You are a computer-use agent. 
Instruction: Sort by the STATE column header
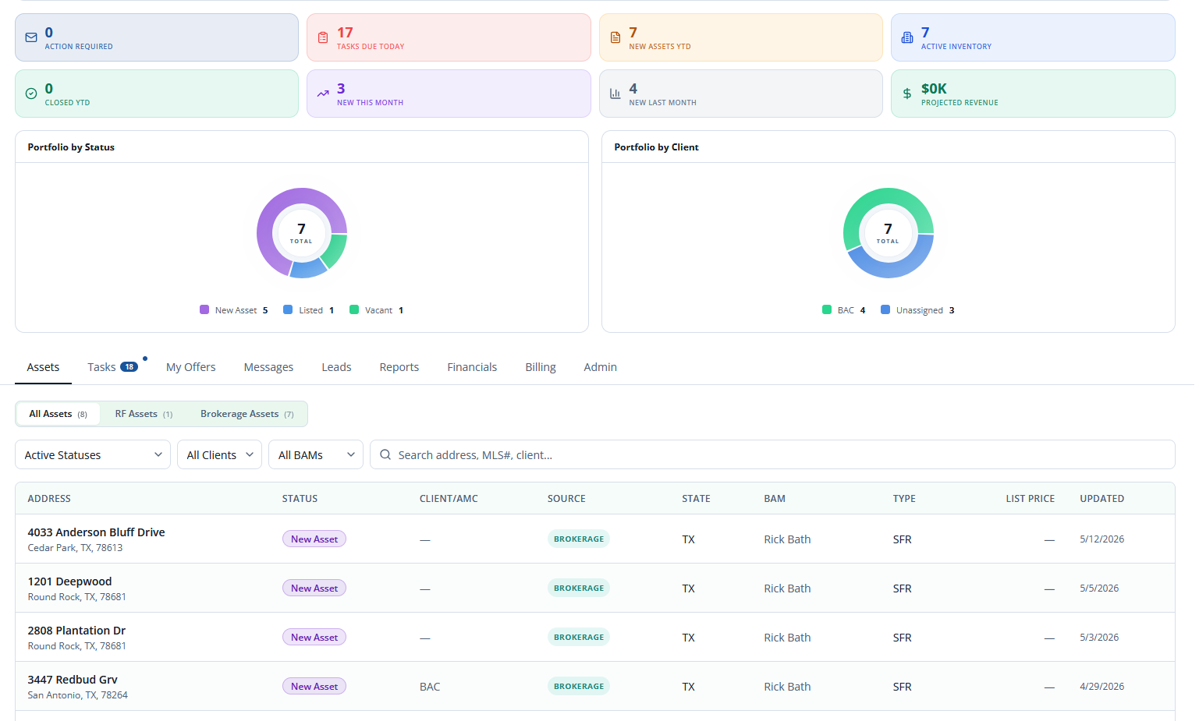click(x=696, y=499)
